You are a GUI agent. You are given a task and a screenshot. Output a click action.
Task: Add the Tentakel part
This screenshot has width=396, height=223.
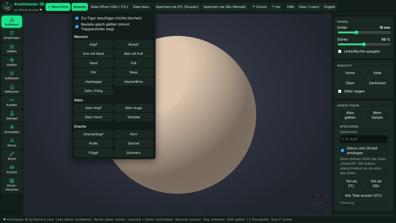click(134, 117)
